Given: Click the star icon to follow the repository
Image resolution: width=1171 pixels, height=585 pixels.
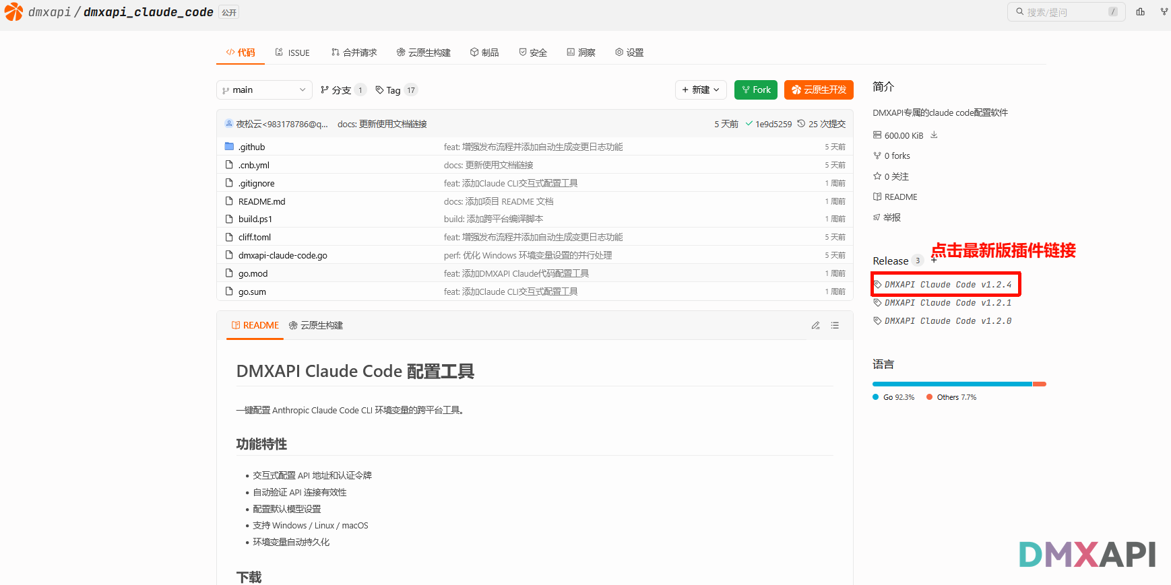Looking at the screenshot, I should (x=877, y=176).
